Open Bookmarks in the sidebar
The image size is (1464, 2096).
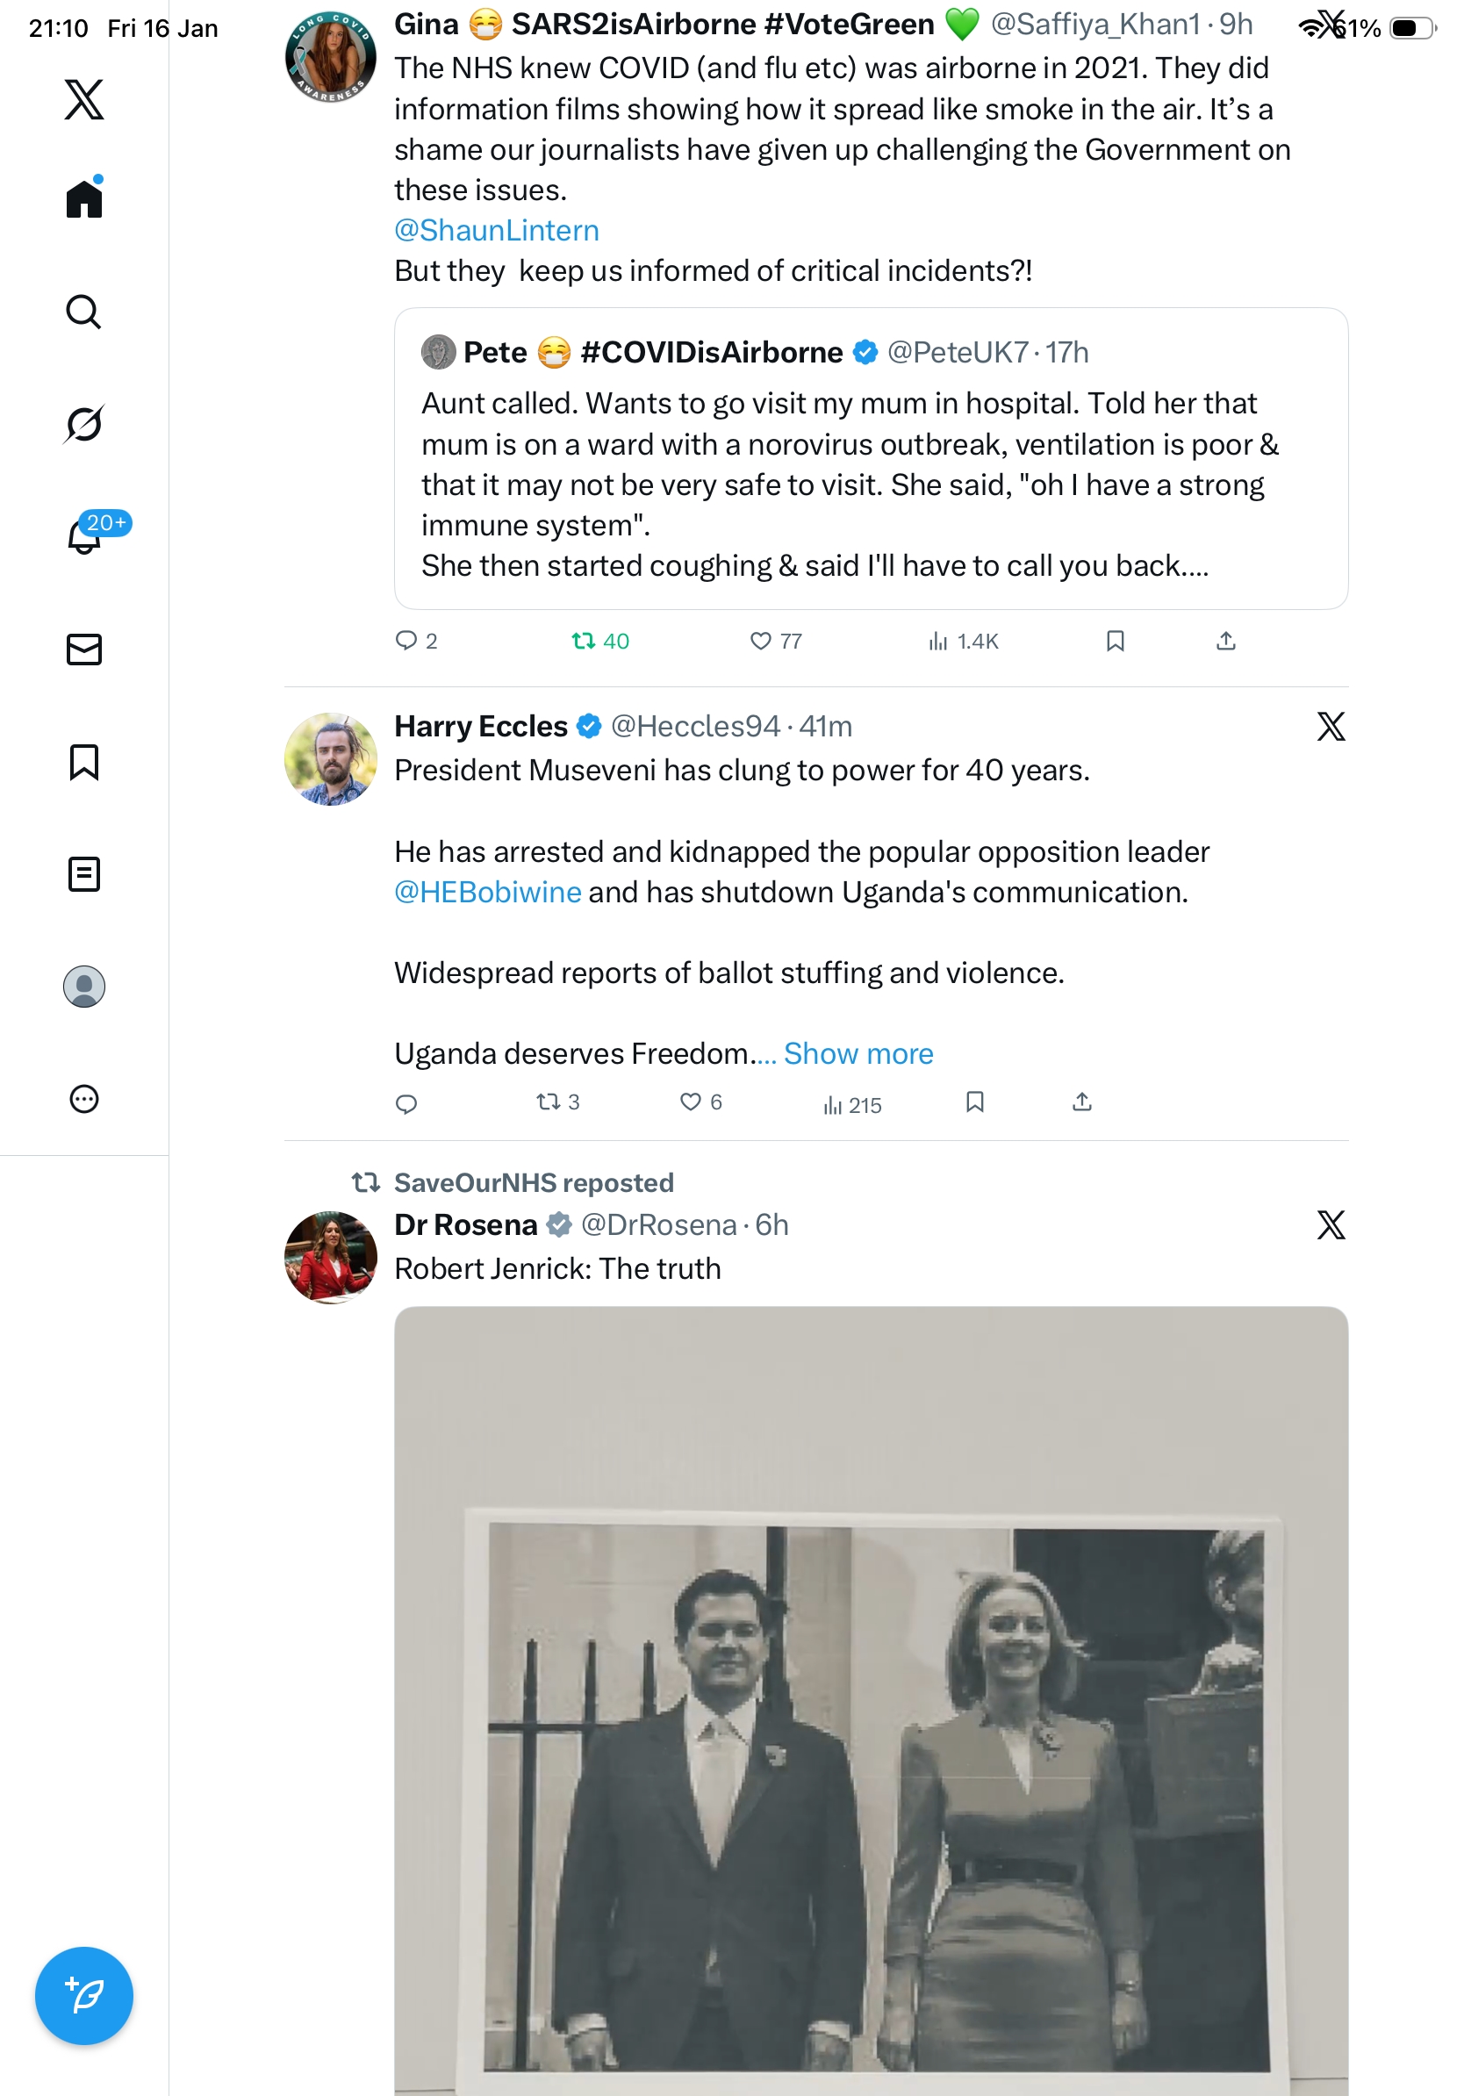(x=84, y=761)
